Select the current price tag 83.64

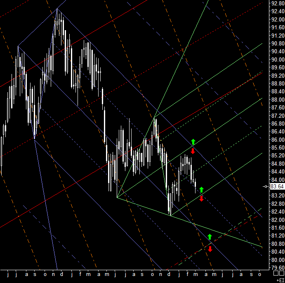pos(277,186)
